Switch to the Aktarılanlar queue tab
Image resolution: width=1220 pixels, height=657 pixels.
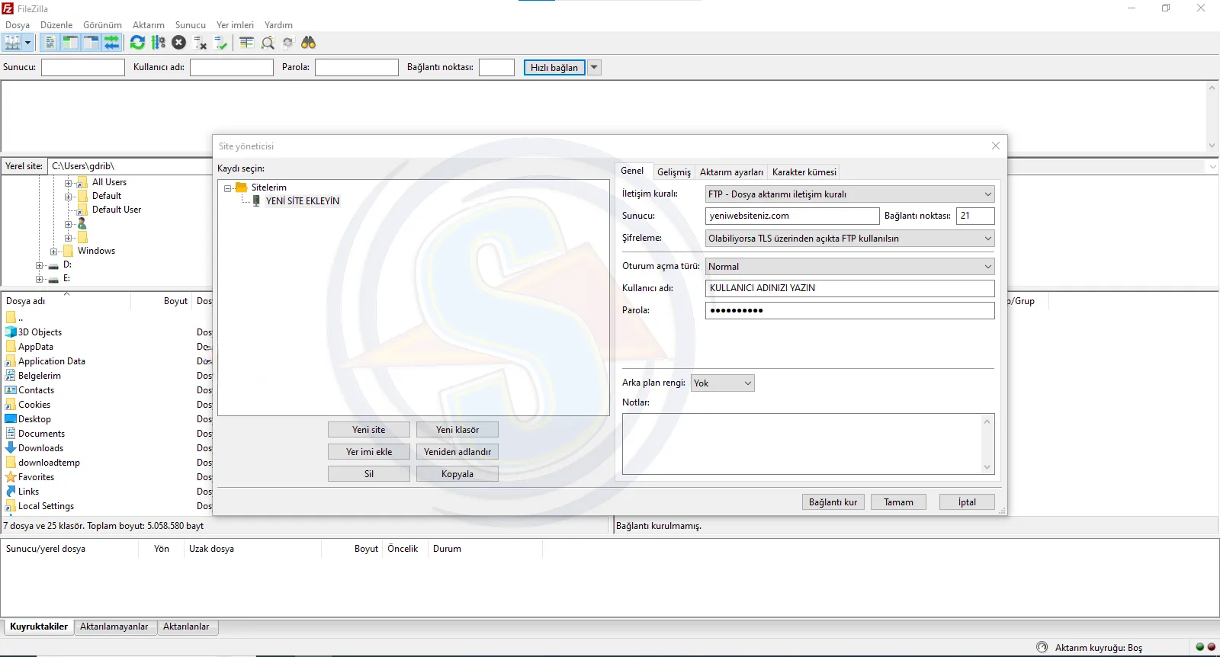(186, 627)
